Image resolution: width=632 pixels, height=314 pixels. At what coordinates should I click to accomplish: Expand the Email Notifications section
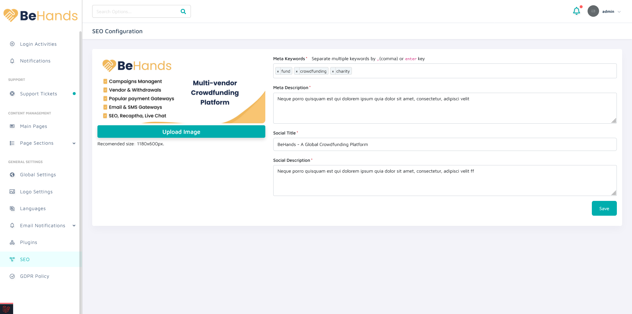(74, 226)
